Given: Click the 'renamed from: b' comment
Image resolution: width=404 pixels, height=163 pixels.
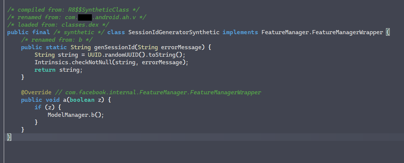Looking at the screenshot, I should [x=57, y=40].
